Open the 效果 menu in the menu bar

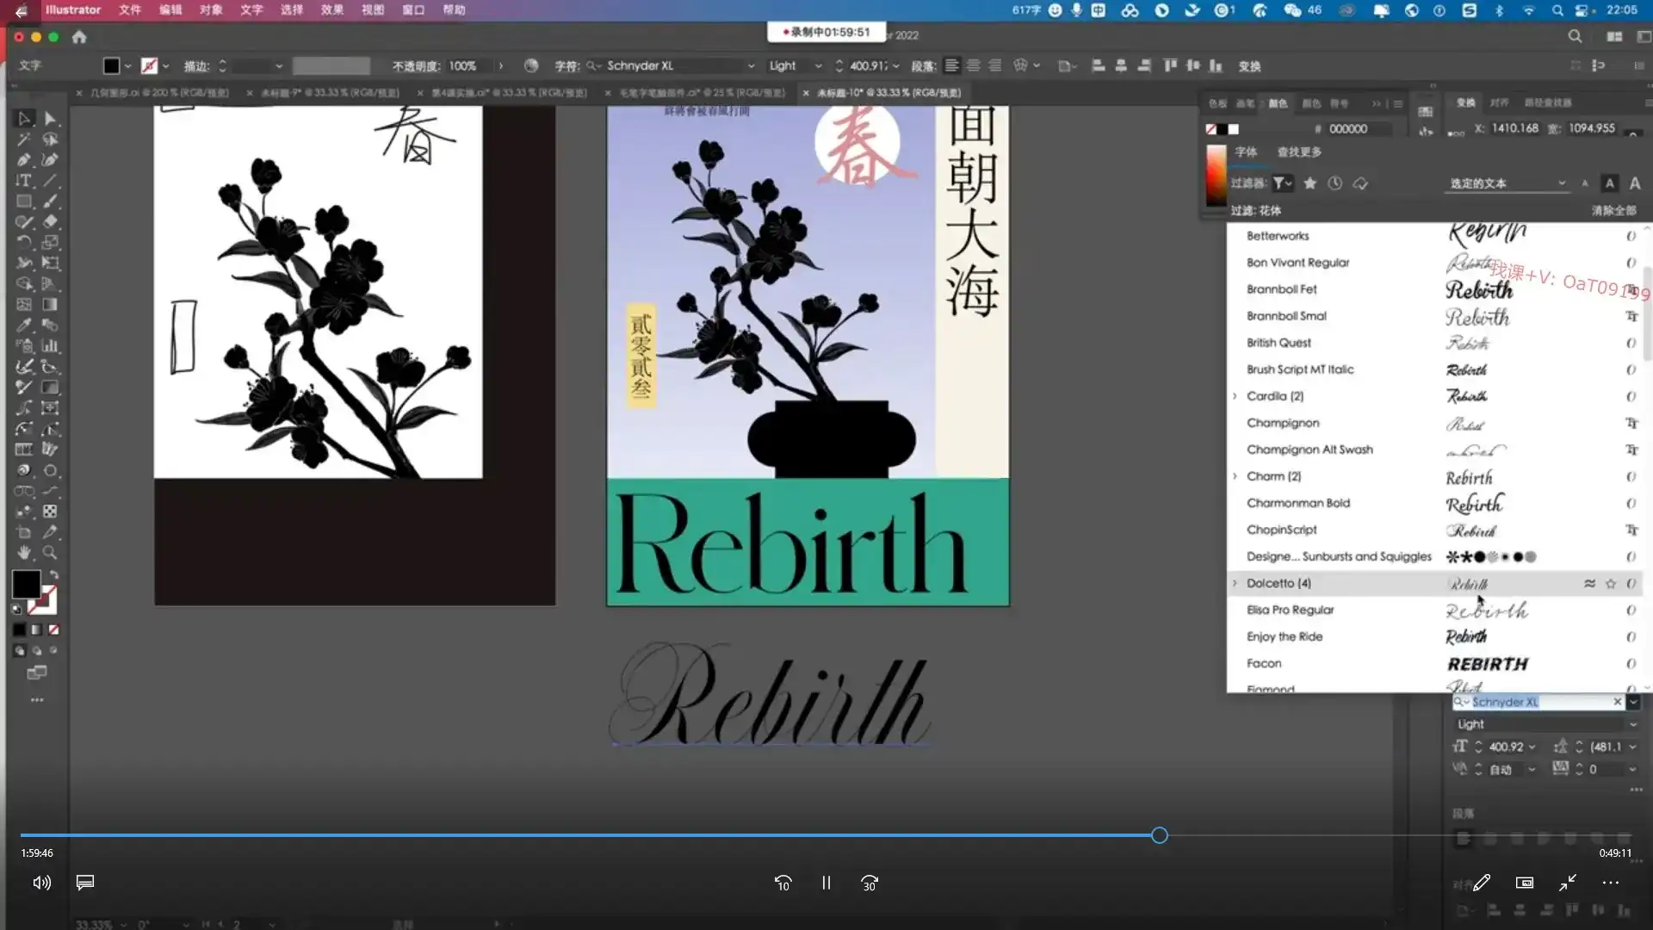click(x=331, y=9)
